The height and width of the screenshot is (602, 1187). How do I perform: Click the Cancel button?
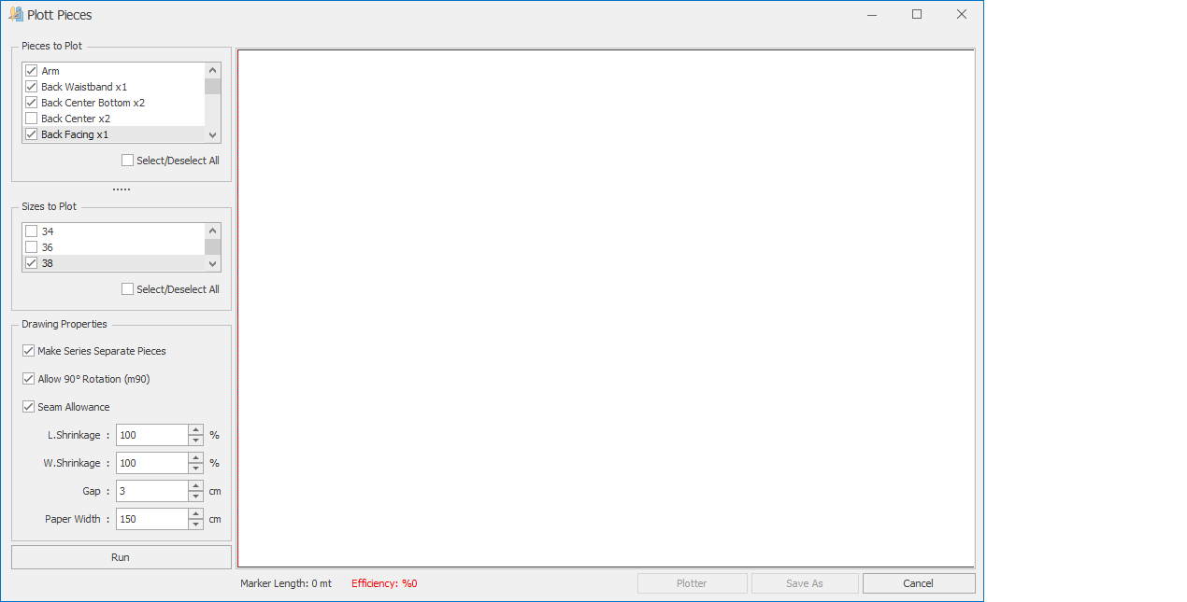pyautogui.click(x=918, y=583)
